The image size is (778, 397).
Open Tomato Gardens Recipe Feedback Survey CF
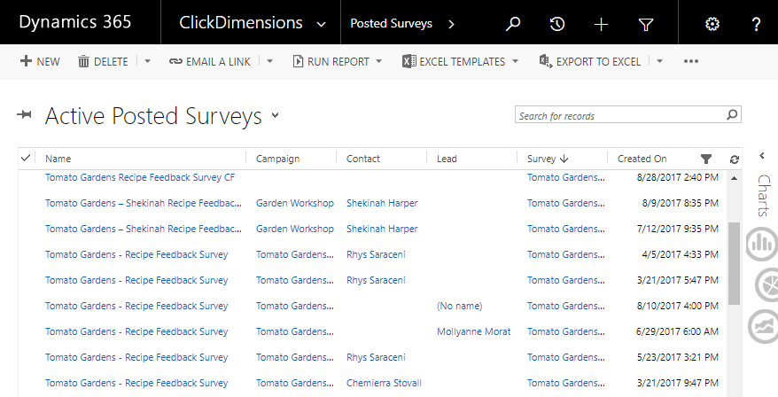click(x=140, y=177)
